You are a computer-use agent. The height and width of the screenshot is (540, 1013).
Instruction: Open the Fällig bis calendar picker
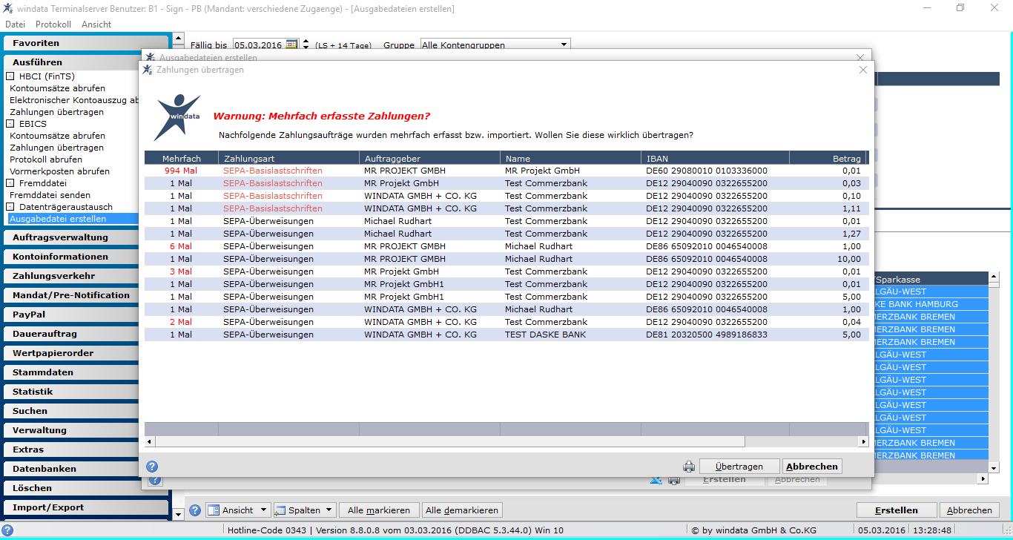click(x=292, y=45)
